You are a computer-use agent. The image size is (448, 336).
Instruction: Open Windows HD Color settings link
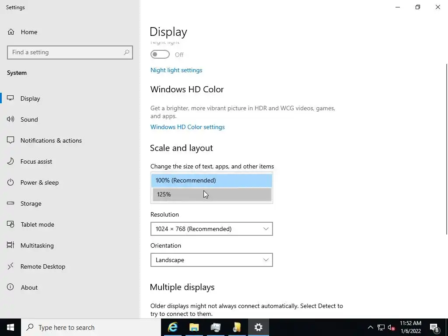(x=187, y=127)
